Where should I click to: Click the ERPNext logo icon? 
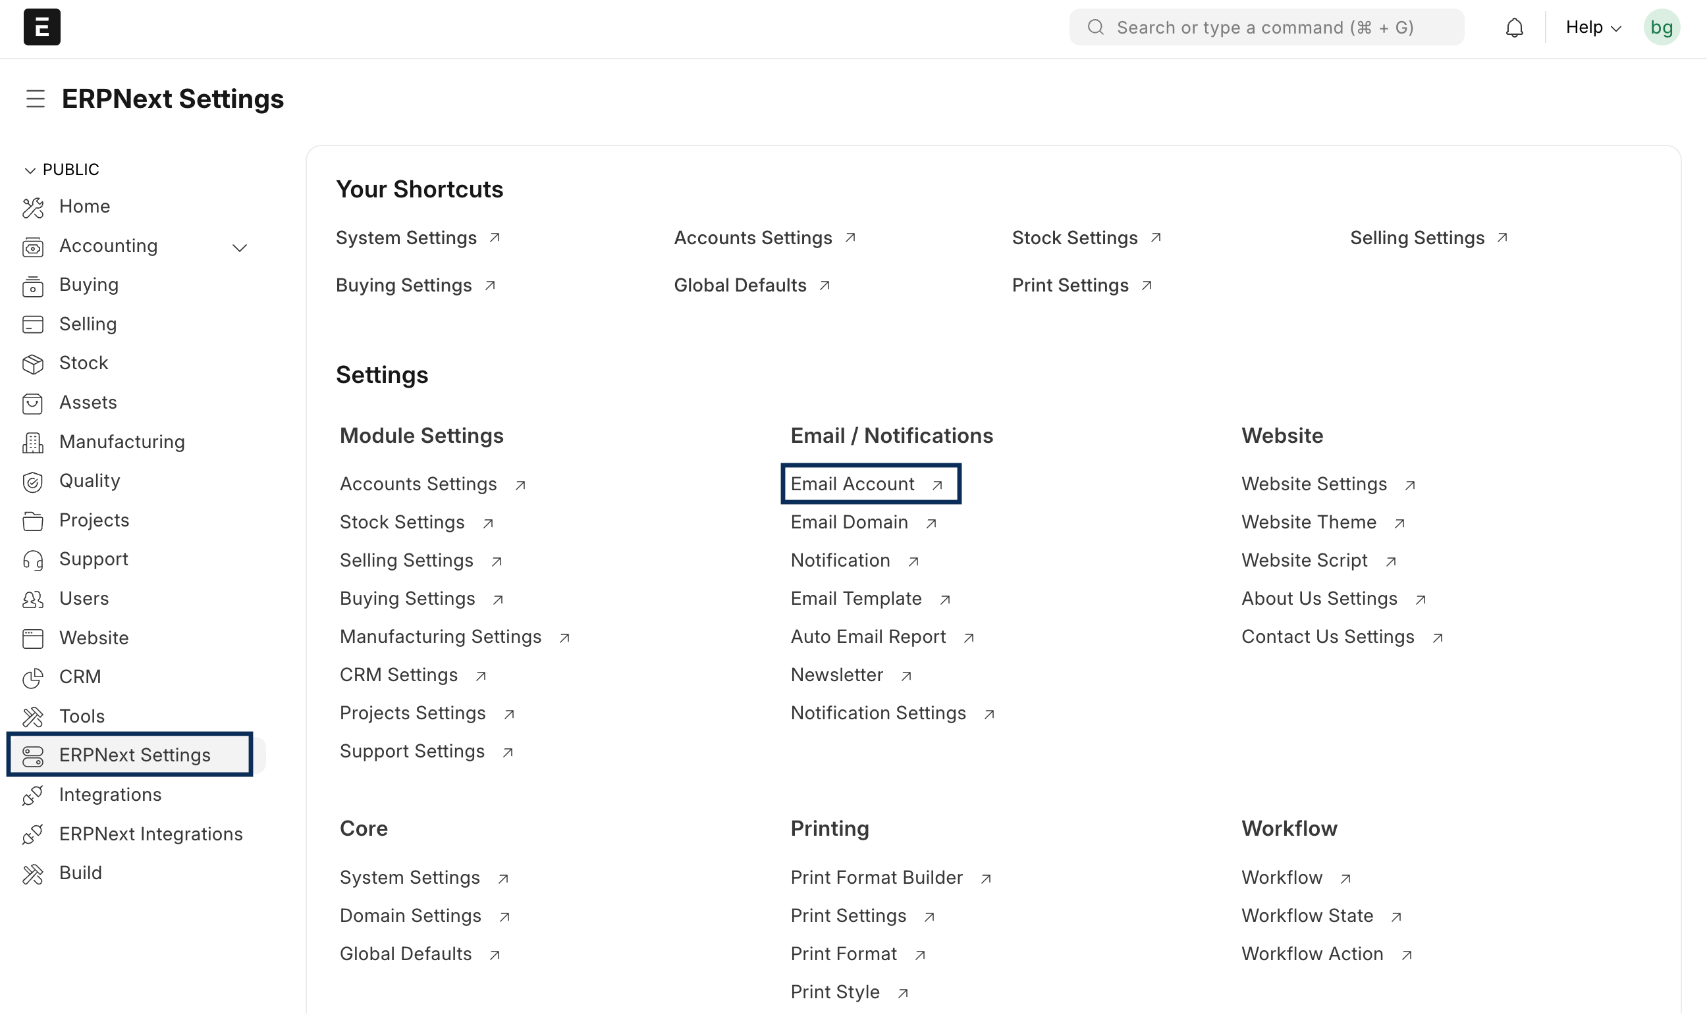click(x=42, y=27)
